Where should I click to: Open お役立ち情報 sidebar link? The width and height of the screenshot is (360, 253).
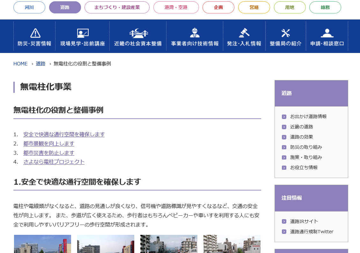[x=304, y=167]
